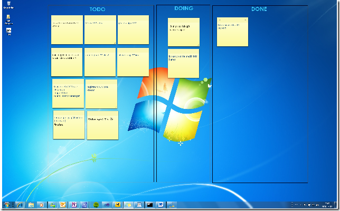This screenshot has height=211, width=340.
Task: Click the Windows Start button
Action: click(x=7, y=204)
